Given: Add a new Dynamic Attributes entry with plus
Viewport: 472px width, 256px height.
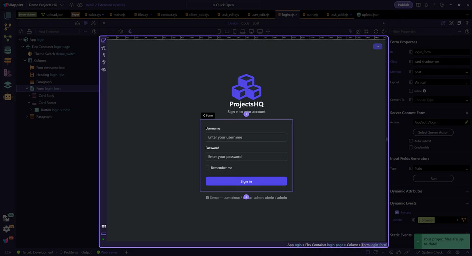Looking at the screenshot, I should pyautogui.click(x=467, y=191).
